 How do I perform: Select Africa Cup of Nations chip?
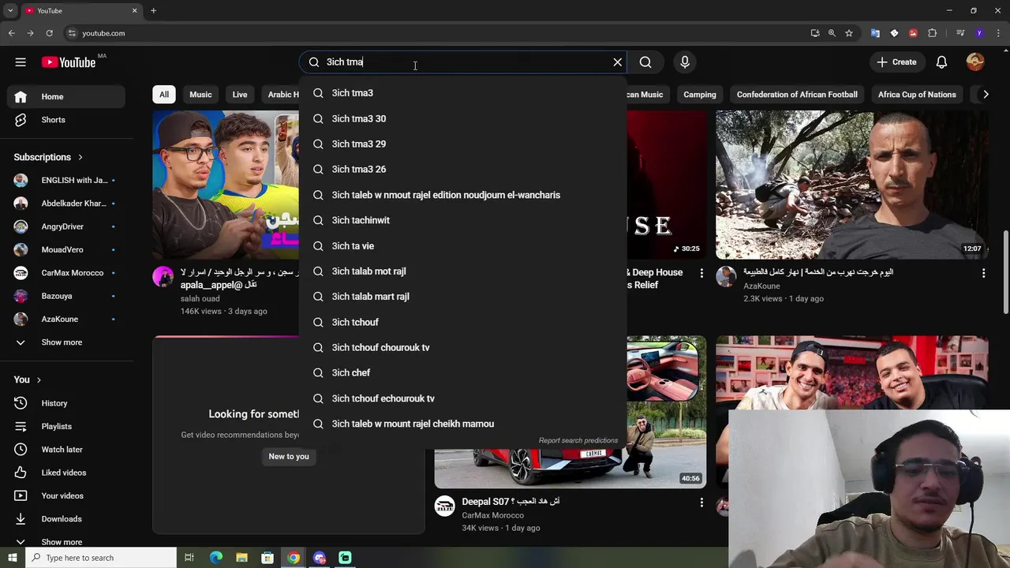917,95
